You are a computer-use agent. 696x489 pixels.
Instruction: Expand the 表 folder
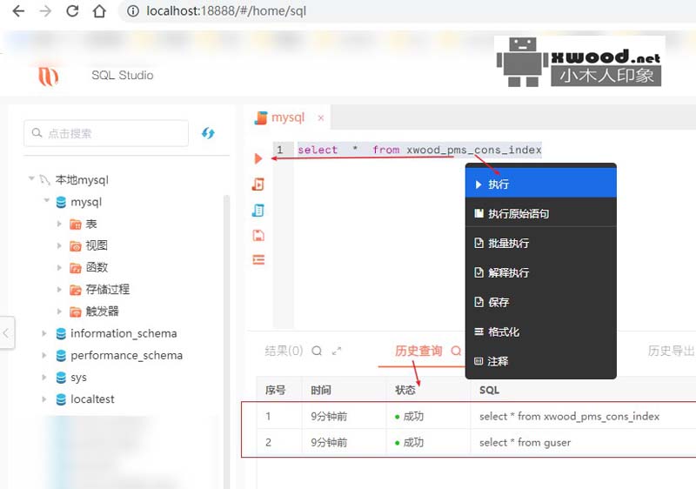pyautogui.click(x=59, y=224)
